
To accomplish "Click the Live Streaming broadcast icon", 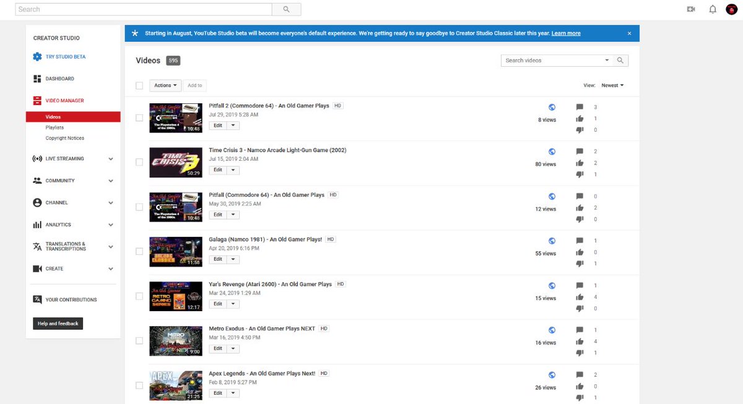I will [37, 159].
